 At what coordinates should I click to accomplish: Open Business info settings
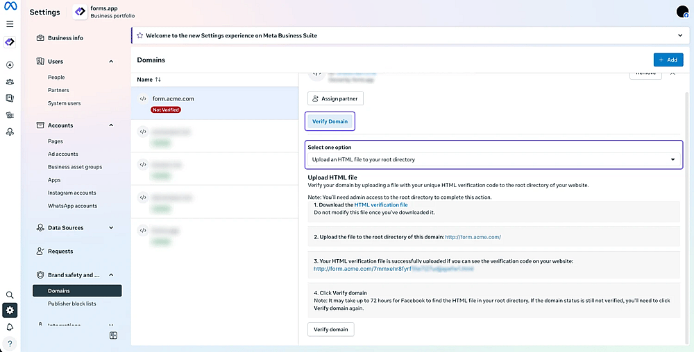[x=65, y=38]
